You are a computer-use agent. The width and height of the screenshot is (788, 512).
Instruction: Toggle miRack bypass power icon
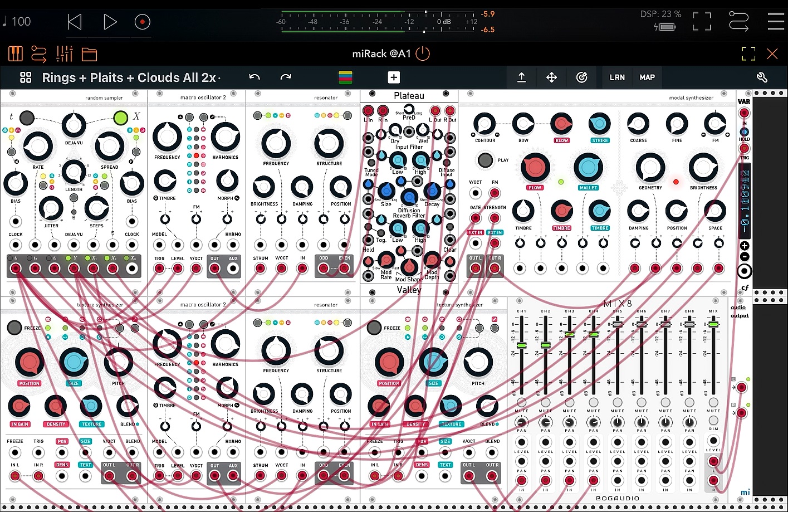(423, 53)
